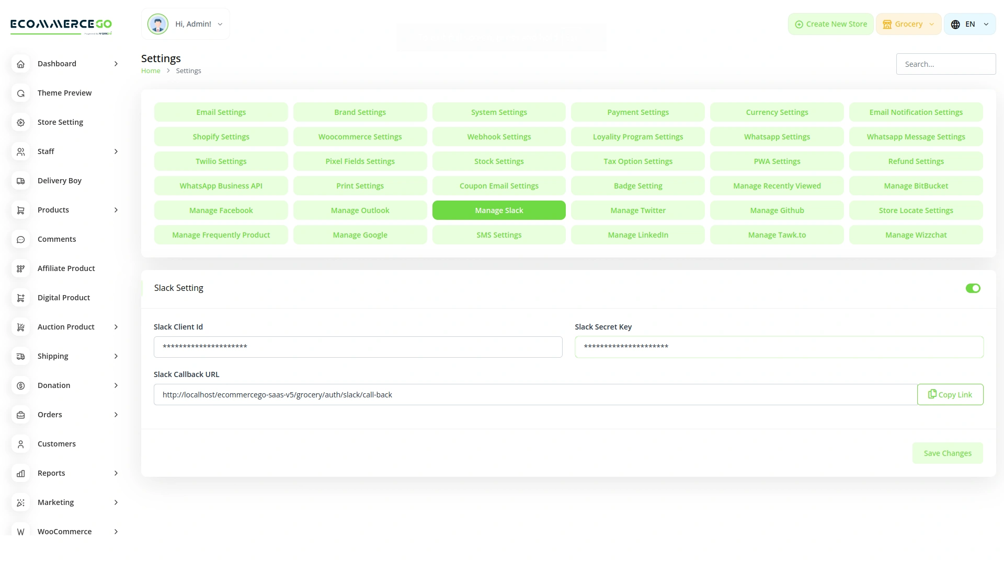Click the Digital Product cart icon

tap(21, 298)
